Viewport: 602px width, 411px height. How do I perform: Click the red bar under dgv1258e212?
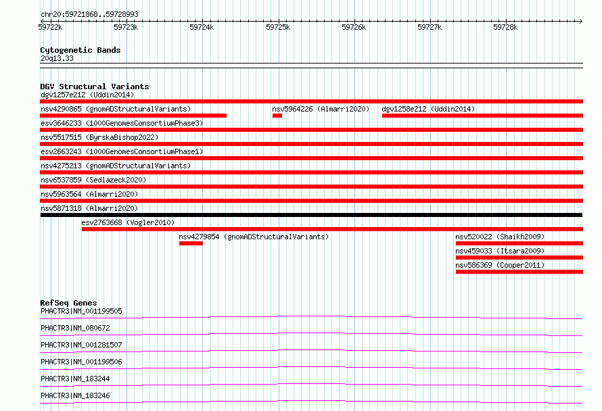pos(482,116)
